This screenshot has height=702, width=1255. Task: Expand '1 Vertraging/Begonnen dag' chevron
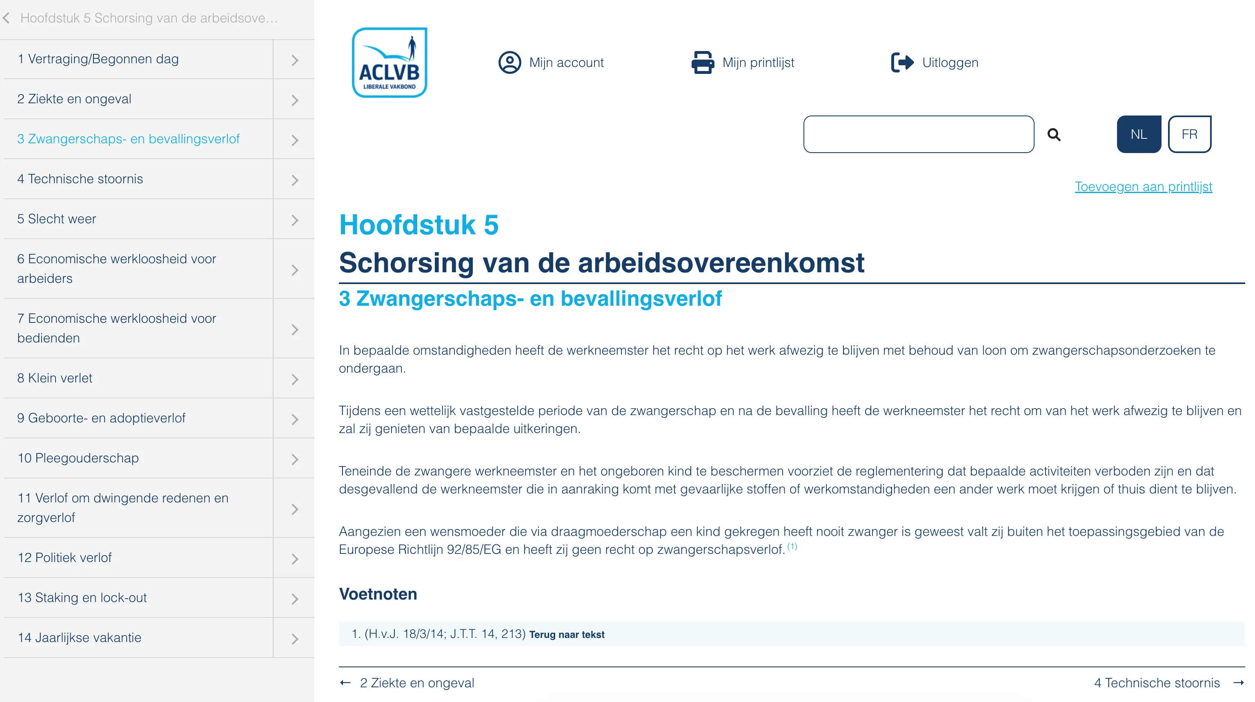[x=294, y=60]
